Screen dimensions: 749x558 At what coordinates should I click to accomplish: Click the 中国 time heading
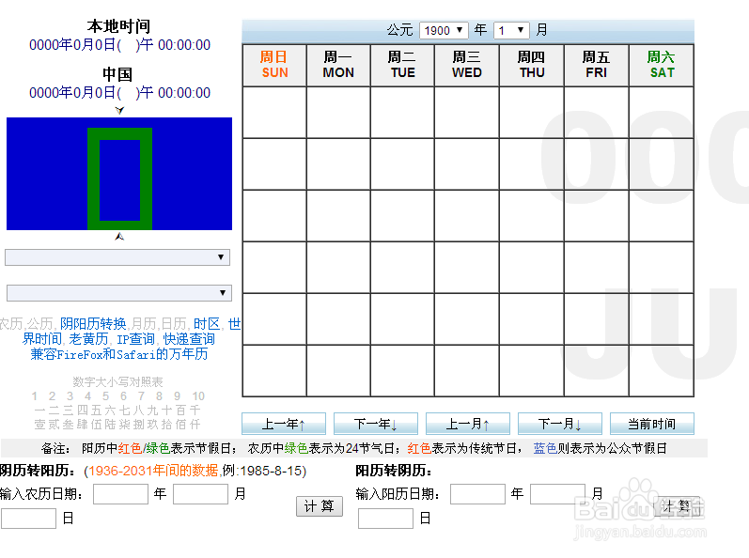(x=117, y=74)
